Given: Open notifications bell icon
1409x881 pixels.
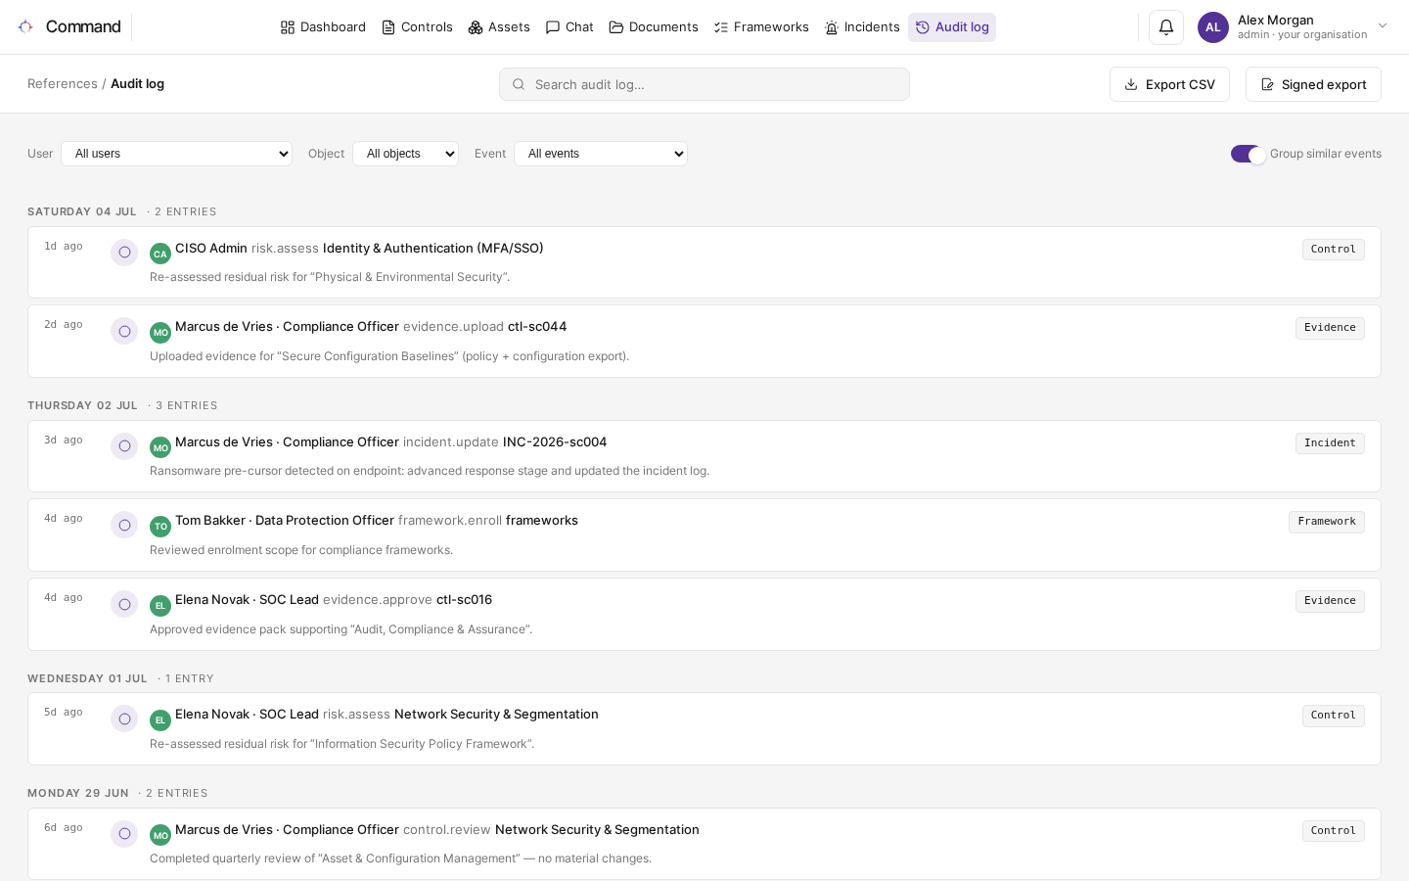Looking at the screenshot, I should click(x=1166, y=27).
